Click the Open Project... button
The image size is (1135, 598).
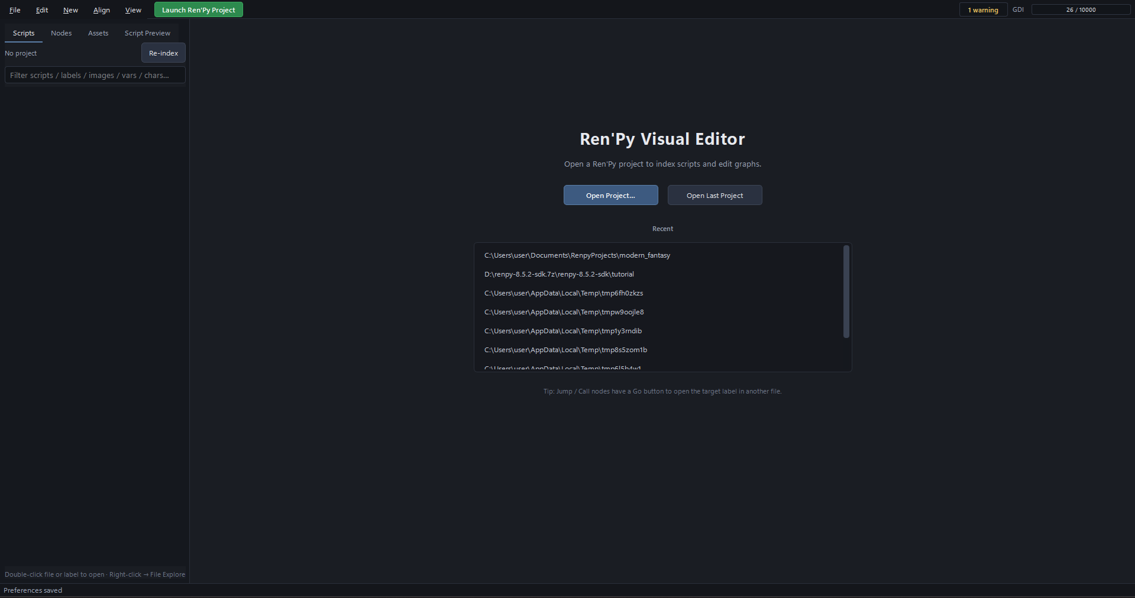(x=611, y=196)
